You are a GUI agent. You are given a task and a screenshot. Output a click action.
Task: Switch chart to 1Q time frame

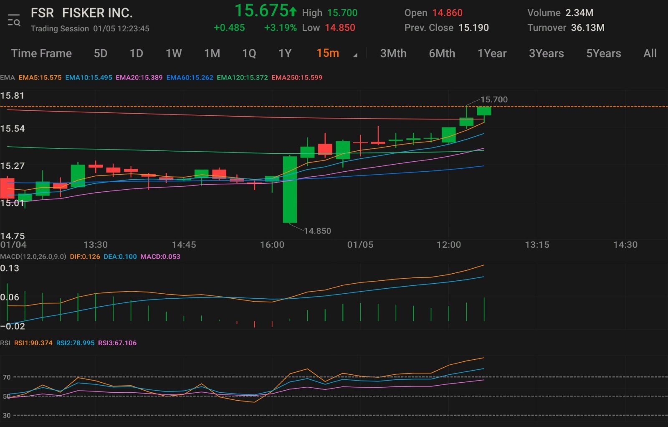pos(249,53)
